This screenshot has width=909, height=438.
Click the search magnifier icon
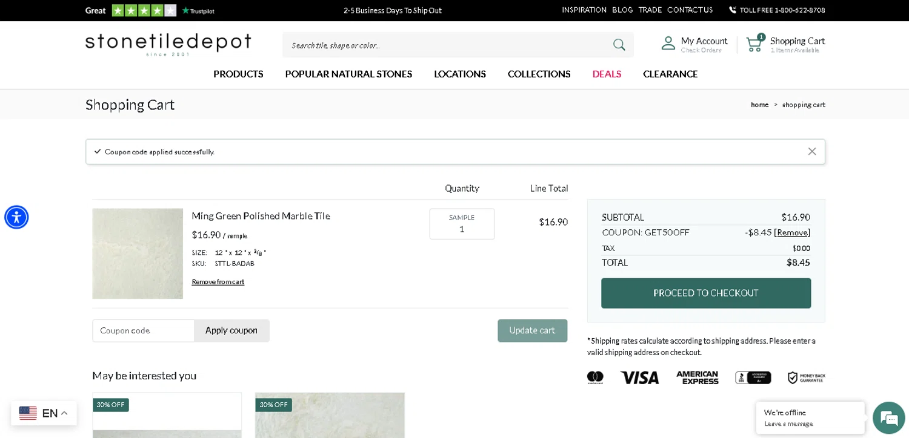pos(619,45)
